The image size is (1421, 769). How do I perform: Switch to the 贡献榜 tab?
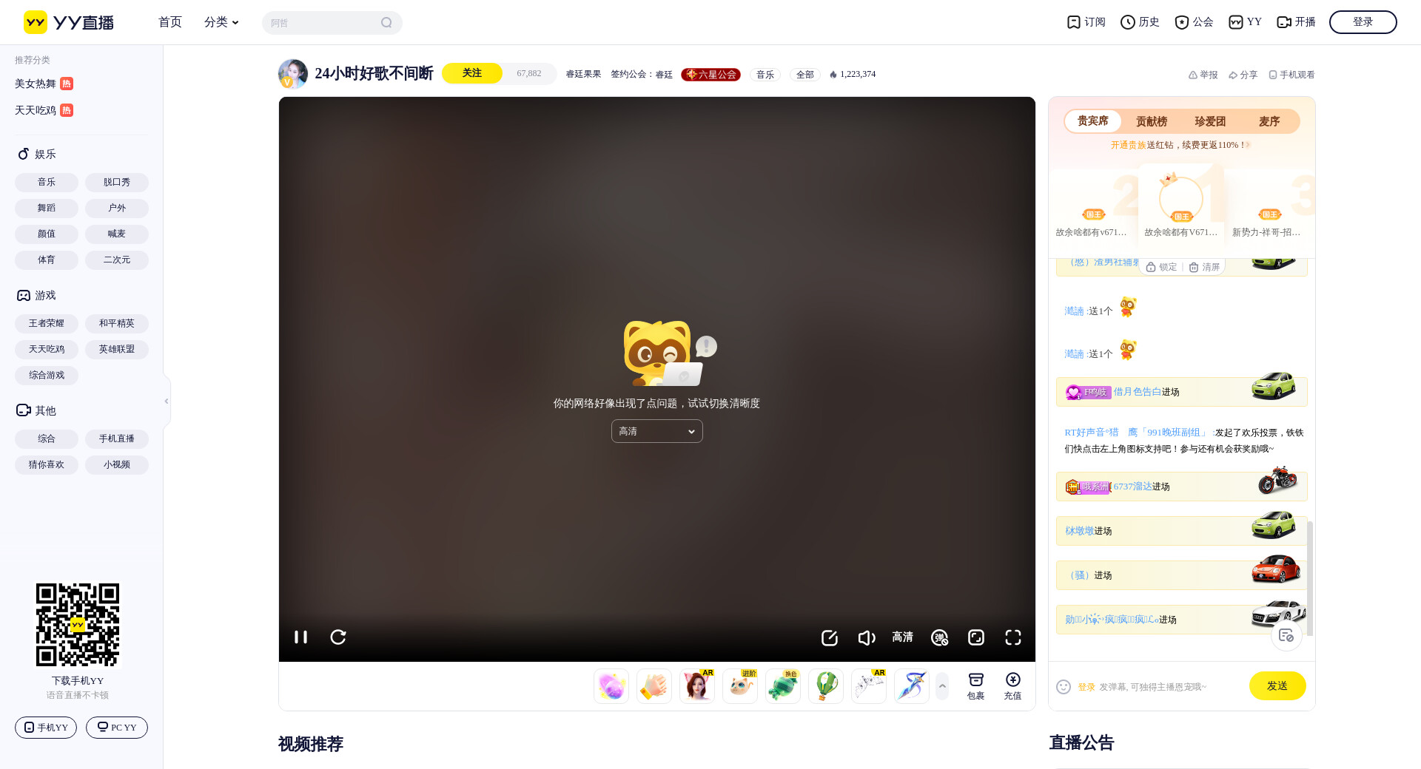click(x=1152, y=121)
